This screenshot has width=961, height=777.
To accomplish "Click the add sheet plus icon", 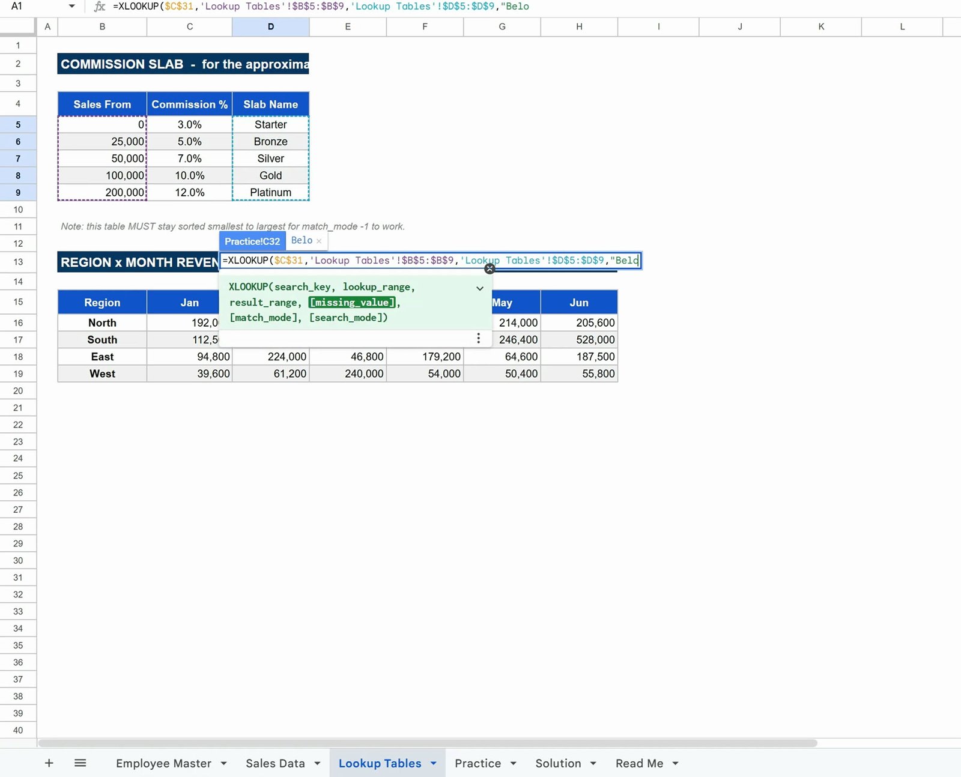I will [49, 763].
